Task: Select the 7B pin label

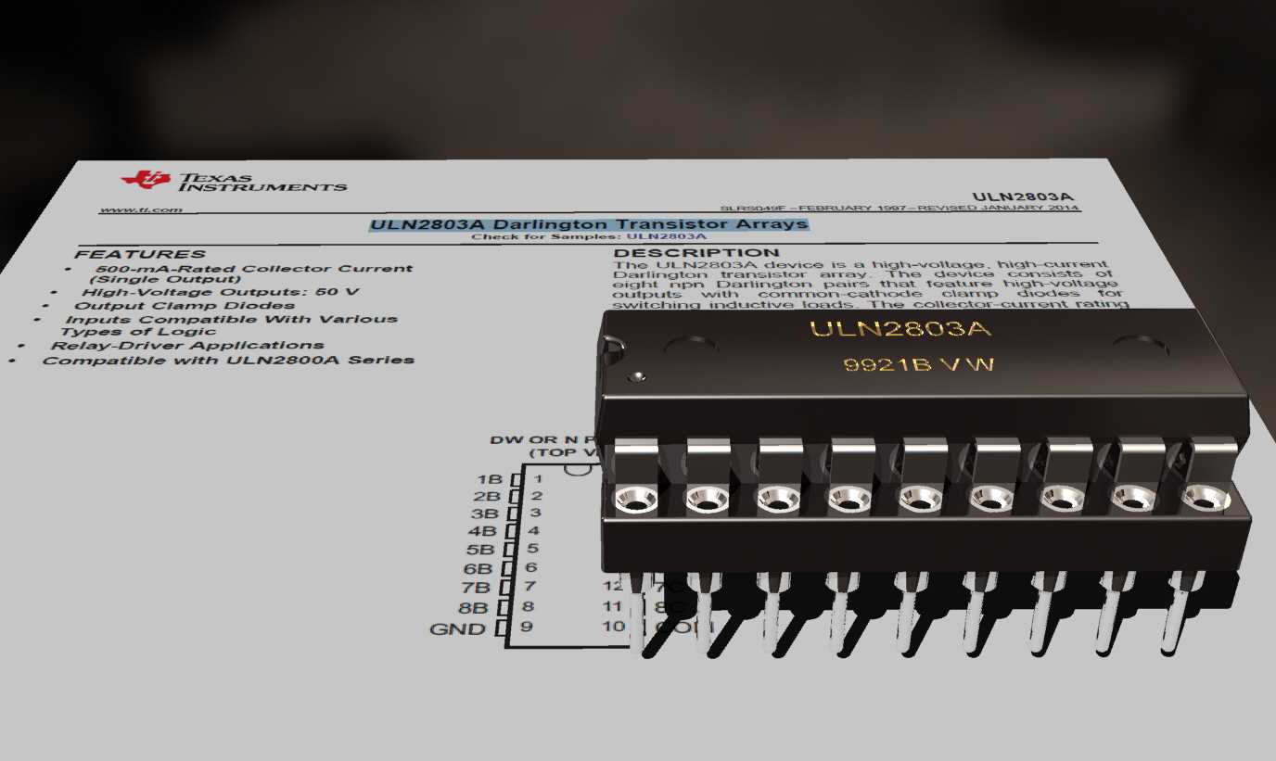Action: (x=475, y=588)
